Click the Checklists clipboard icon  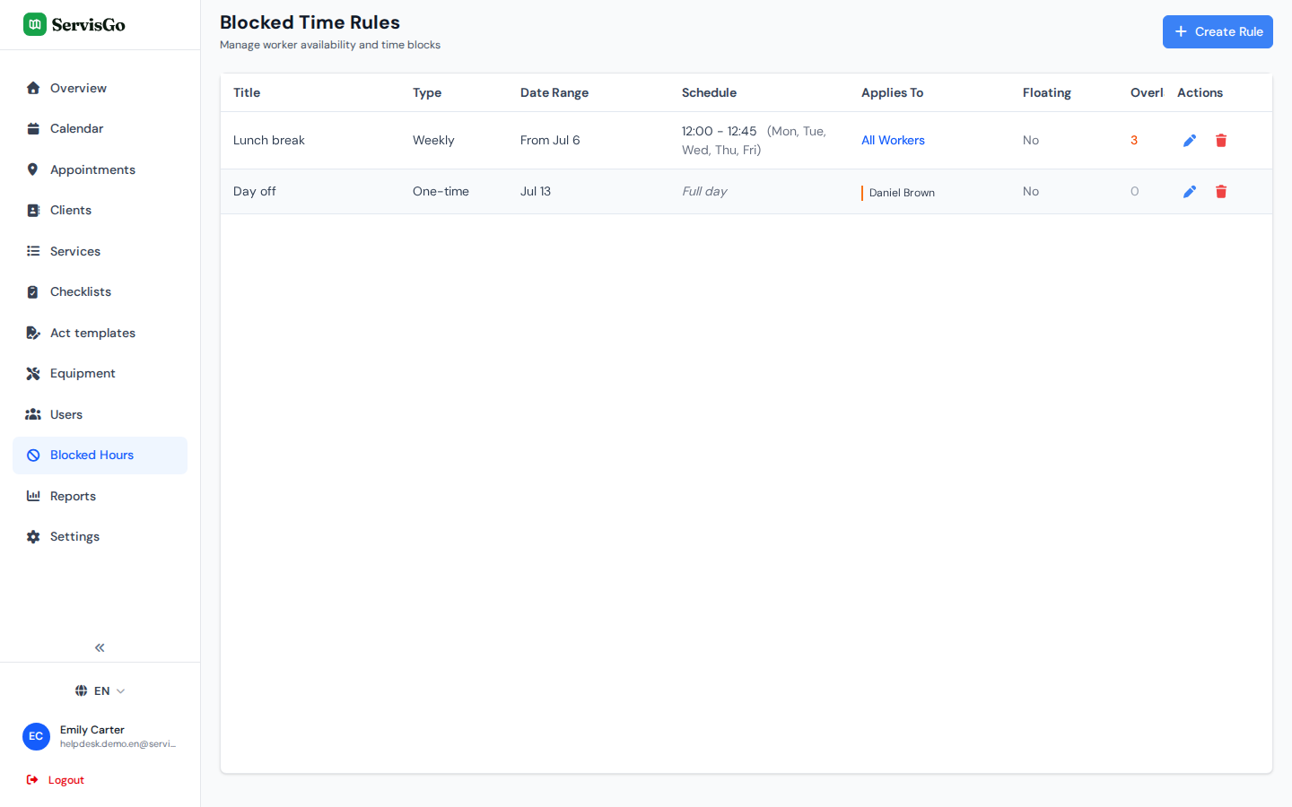33,291
